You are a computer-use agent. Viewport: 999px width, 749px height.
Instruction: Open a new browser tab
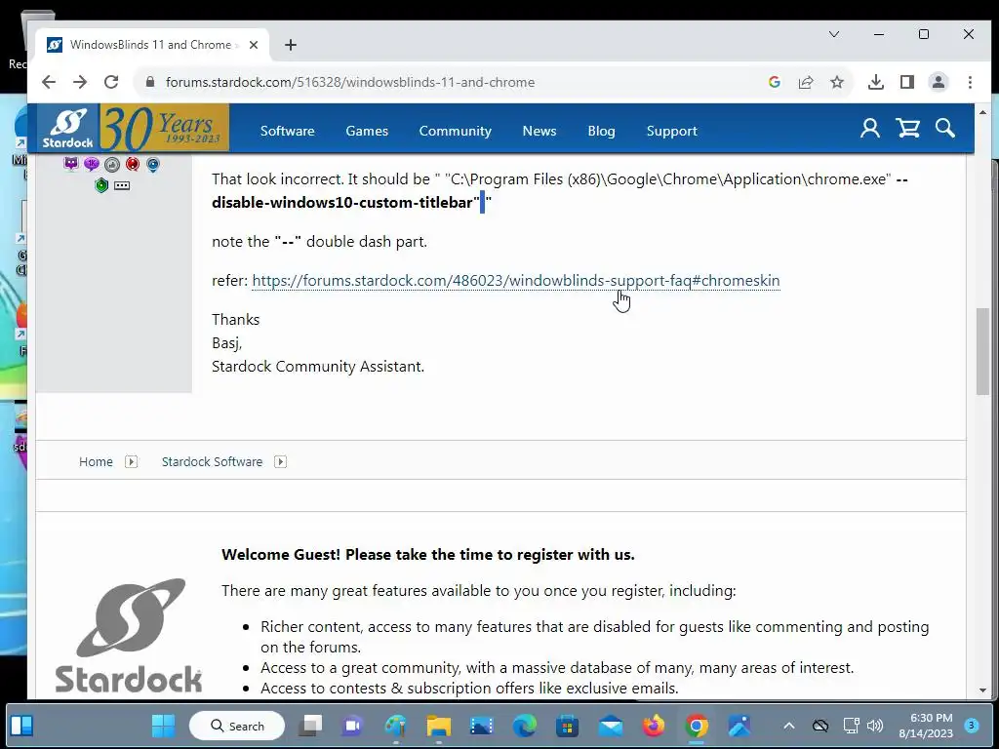[x=291, y=45]
